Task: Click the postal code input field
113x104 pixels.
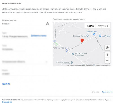Action: pyautogui.click(x=25, y=74)
